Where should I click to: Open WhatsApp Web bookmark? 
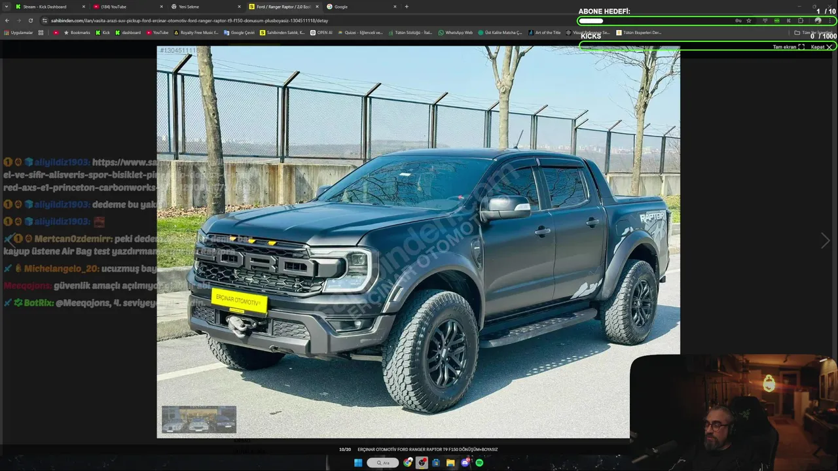coord(456,32)
